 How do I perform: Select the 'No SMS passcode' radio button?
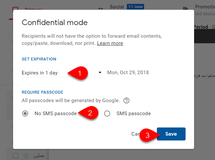click(x=25, y=113)
